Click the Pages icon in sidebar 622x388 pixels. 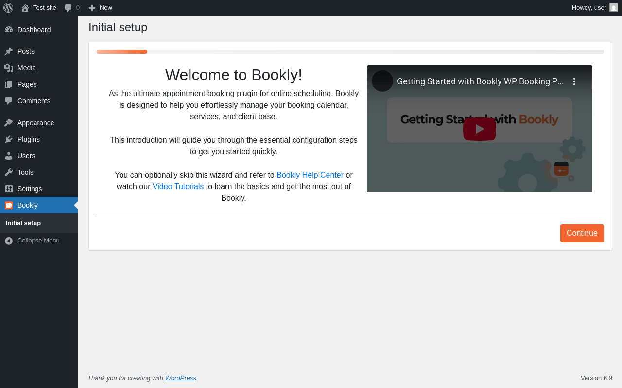point(9,84)
